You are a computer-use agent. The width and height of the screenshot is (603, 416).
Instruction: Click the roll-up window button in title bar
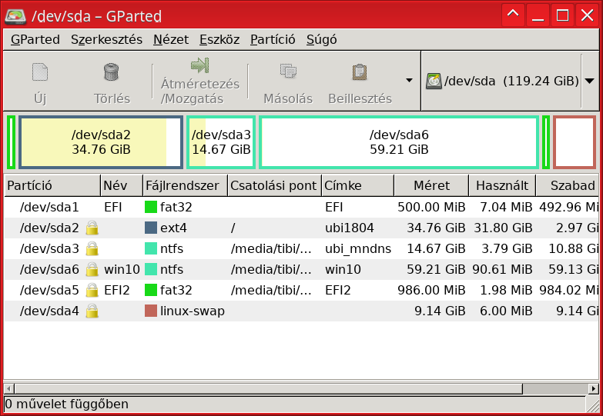[513, 15]
